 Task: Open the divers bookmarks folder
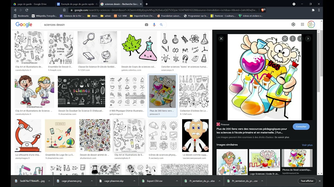pyautogui.click(x=93, y=16)
